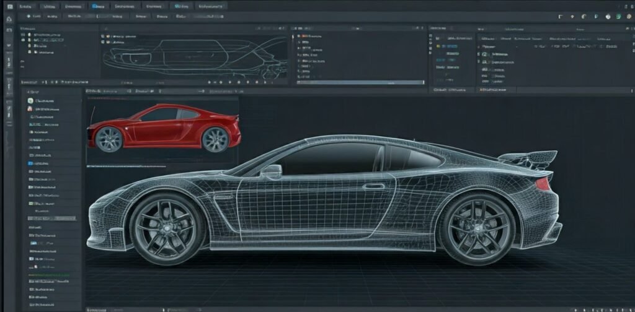Click the home-shaped icon in the left sidebar
The height and width of the screenshot is (312, 635).
[x=9, y=19]
